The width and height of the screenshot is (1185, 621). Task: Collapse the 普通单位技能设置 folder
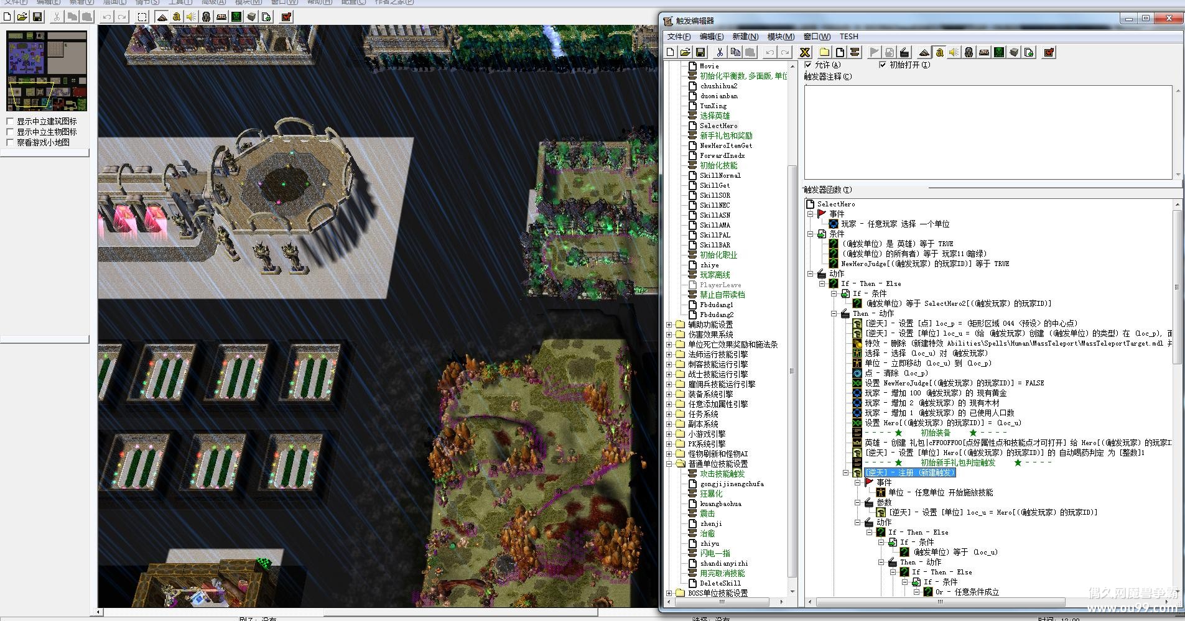point(669,464)
